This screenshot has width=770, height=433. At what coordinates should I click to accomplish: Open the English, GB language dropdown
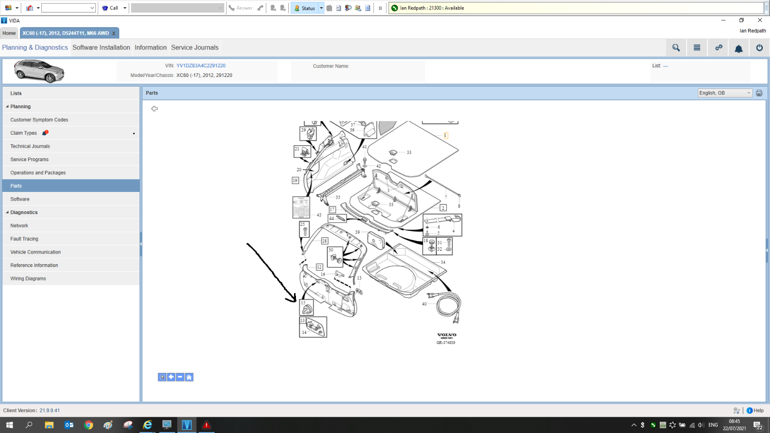(x=725, y=93)
